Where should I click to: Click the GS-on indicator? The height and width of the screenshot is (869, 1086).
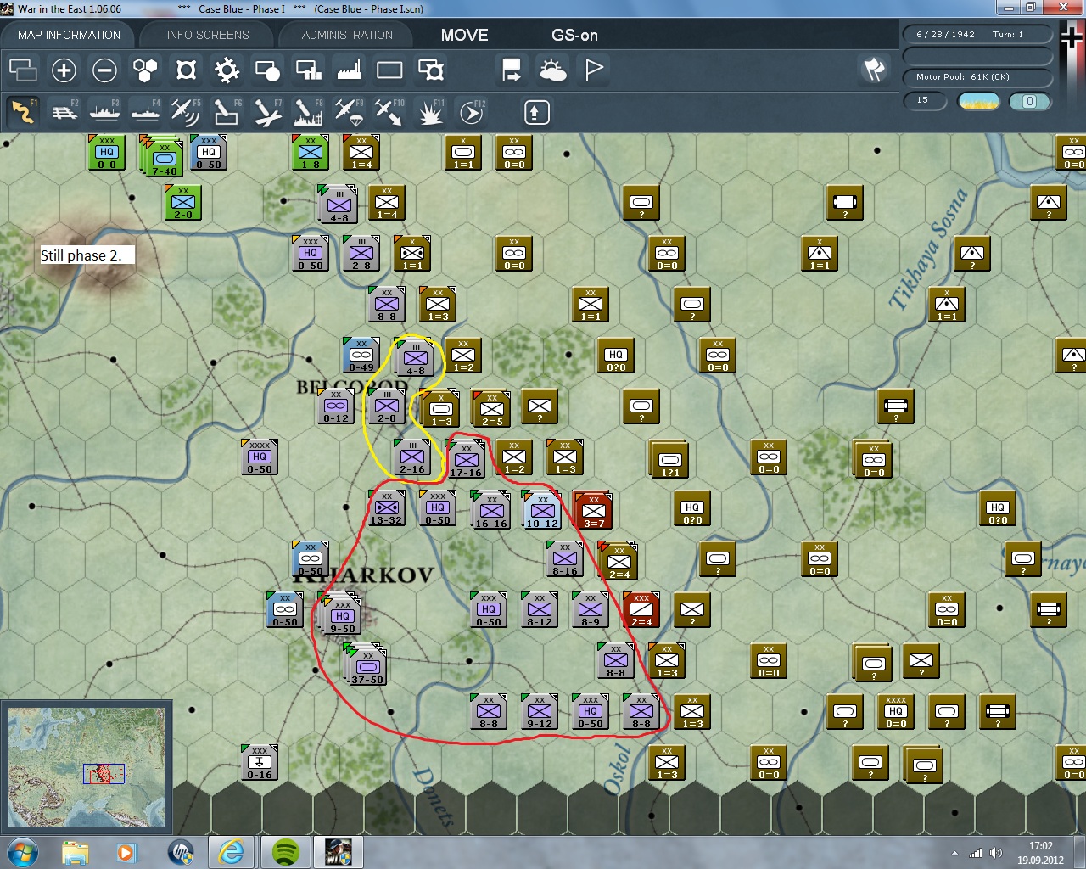point(574,35)
